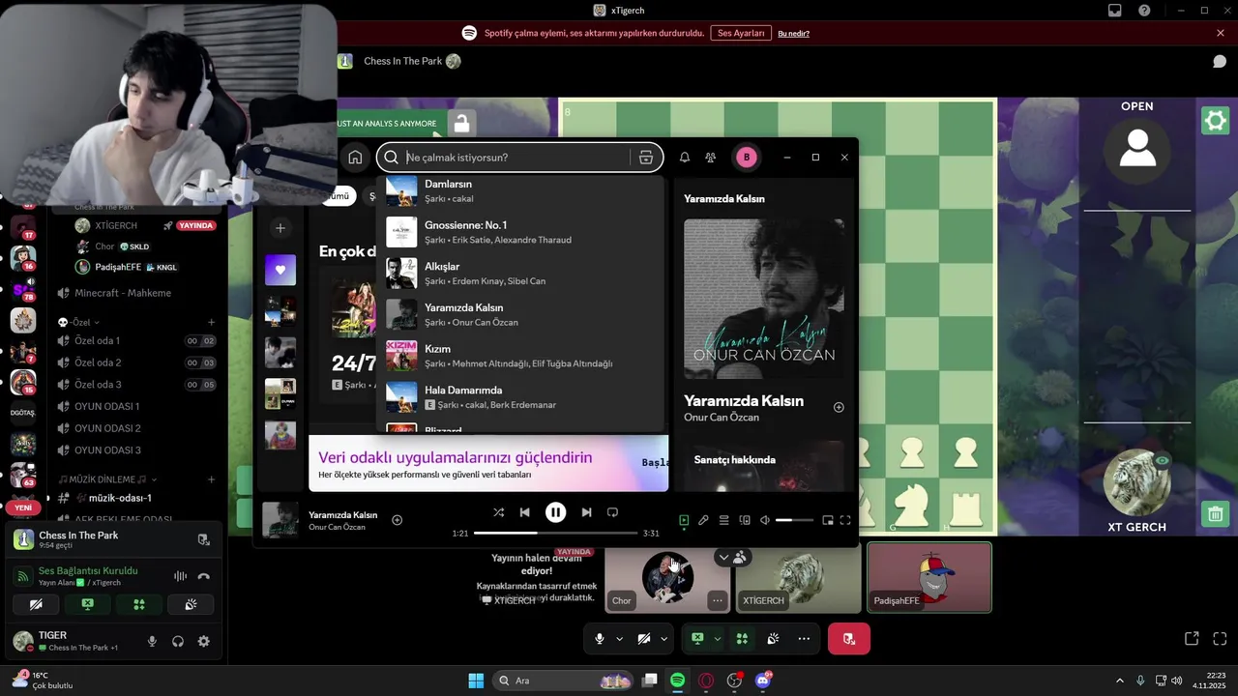Select search result Gnossienne: No. 1
This screenshot has height=696, width=1238.
click(x=520, y=232)
